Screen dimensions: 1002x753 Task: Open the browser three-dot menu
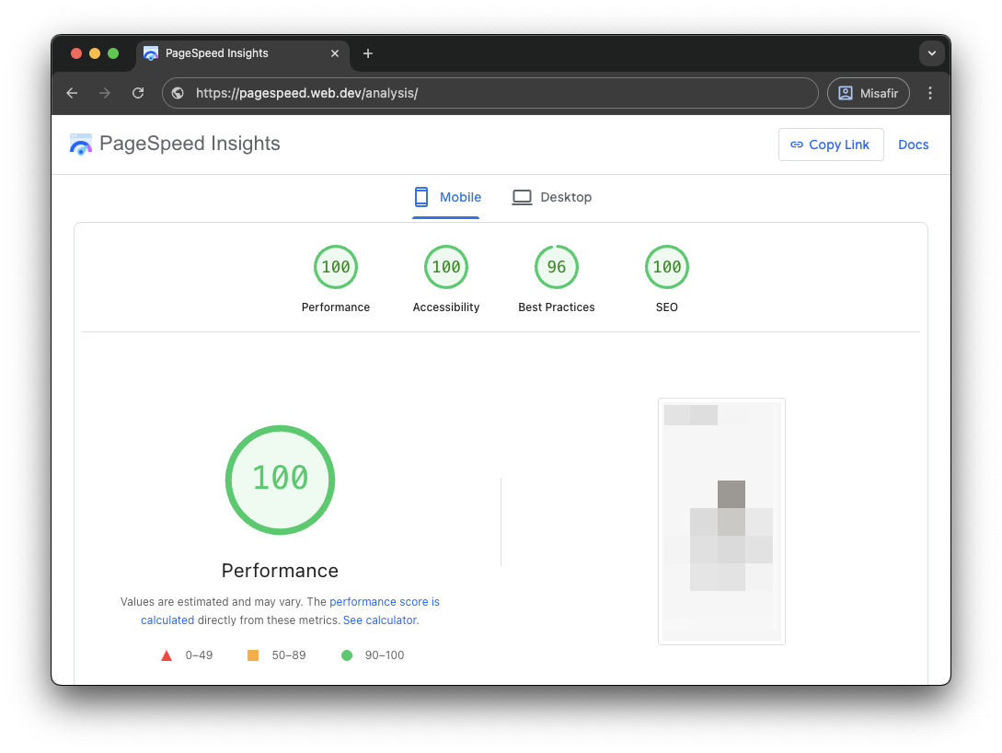click(930, 93)
